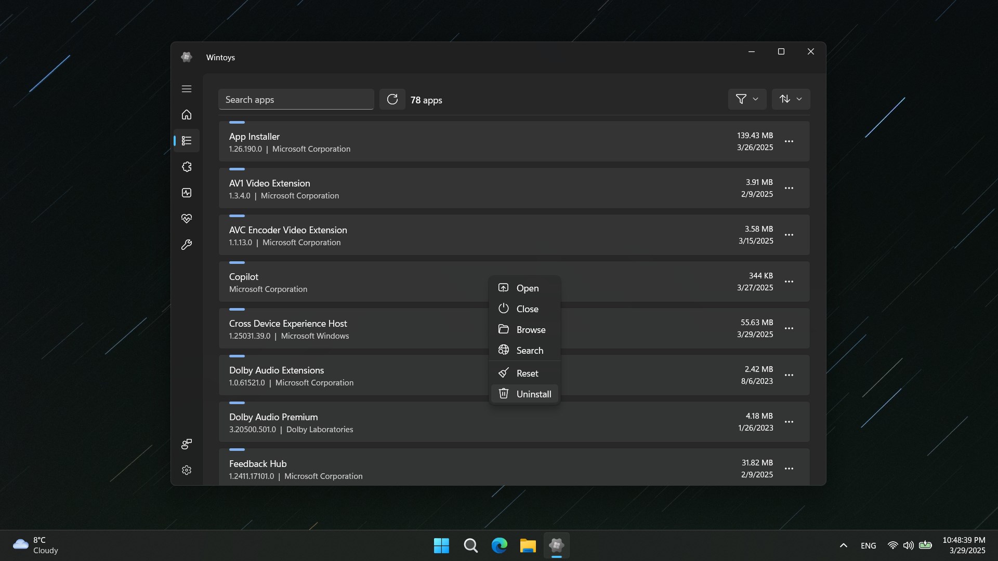
Task: Select the Wintoys icon on the taskbar
Action: click(x=556, y=545)
